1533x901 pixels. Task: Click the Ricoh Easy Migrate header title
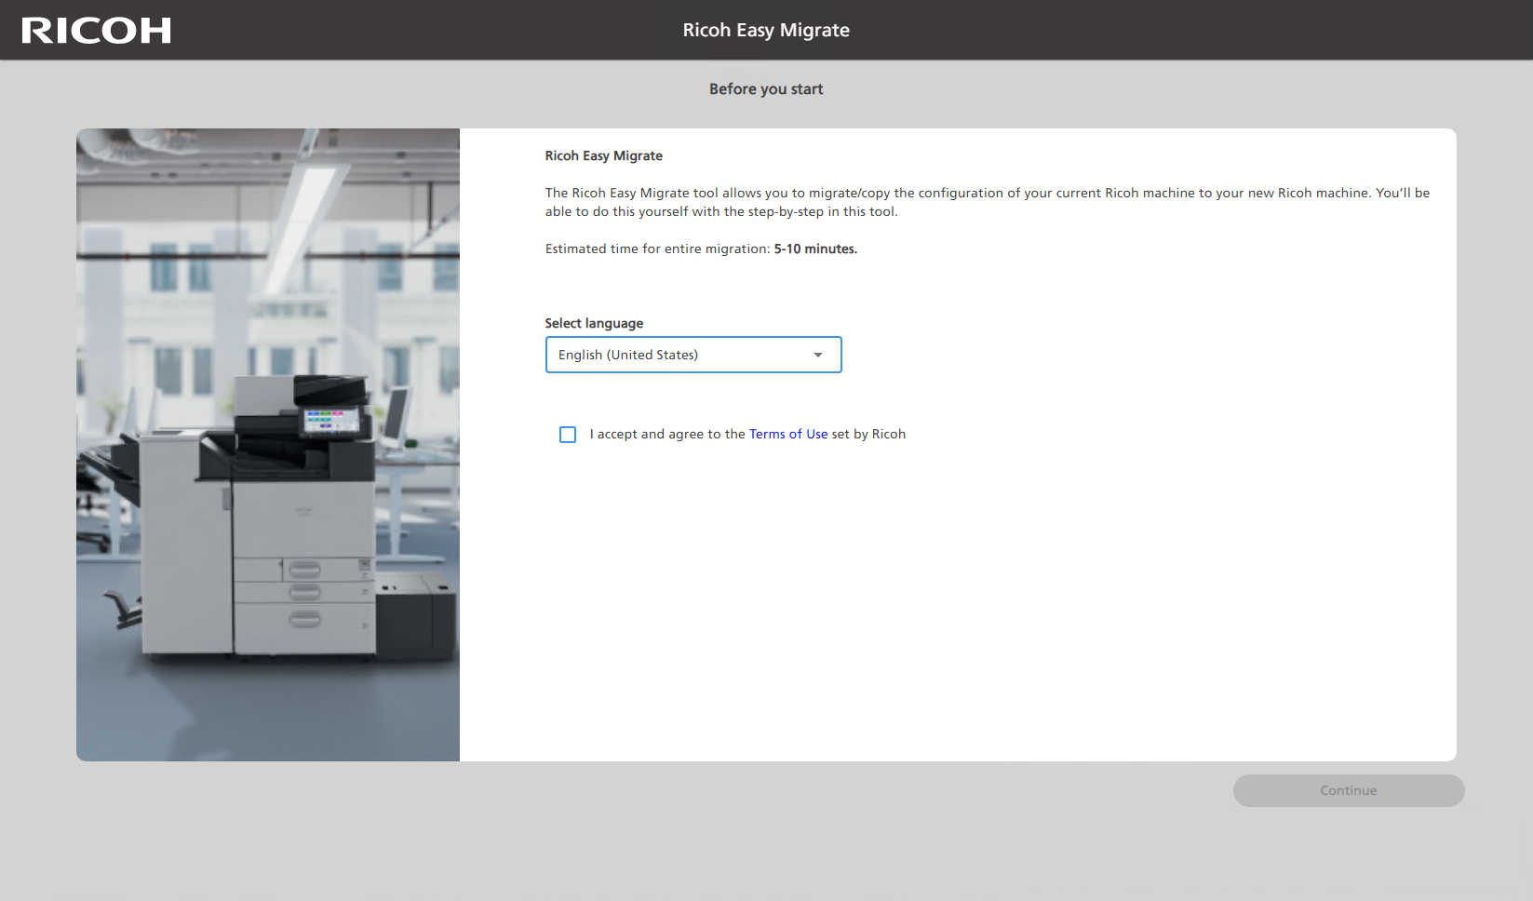[765, 30]
